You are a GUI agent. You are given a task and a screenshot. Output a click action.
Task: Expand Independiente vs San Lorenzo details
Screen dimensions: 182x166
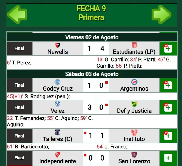168,158
